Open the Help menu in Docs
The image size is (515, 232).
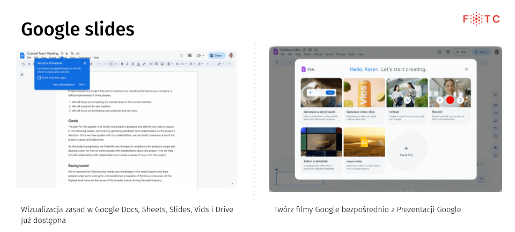pyautogui.click(x=96, y=57)
